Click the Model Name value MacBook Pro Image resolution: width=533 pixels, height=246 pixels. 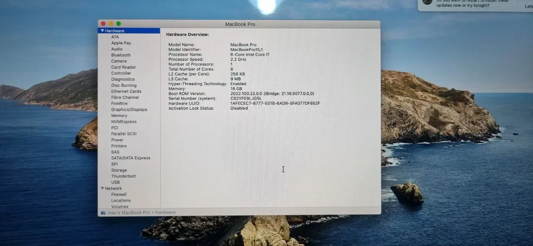tap(243, 45)
